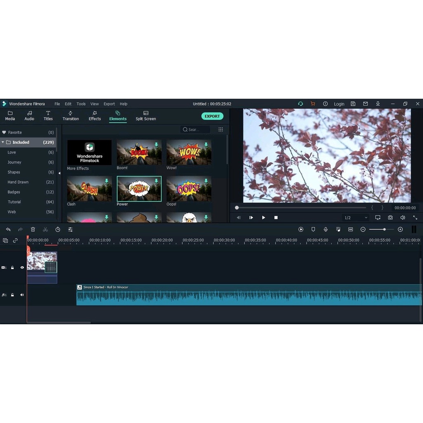423x423 pixels.
Task: Toggle video track visibility eye
Action: pyautogui.click(x=22, y=268)
